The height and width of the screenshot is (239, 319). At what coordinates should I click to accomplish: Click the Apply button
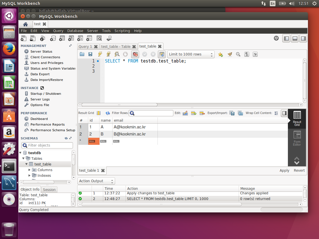click(284, 171)
